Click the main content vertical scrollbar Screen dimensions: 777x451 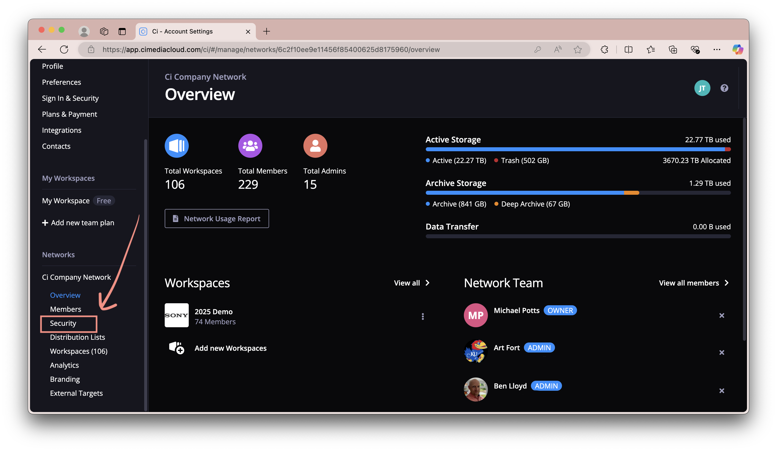[744, 229]
